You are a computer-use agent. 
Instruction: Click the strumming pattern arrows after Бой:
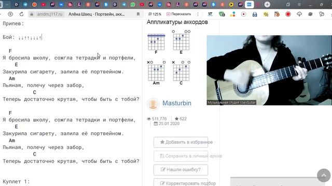coord(30,38)
